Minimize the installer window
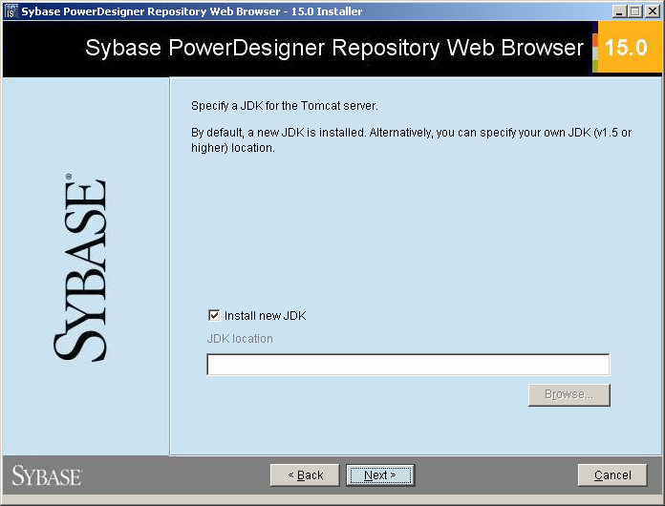 (x=620, y=11)
